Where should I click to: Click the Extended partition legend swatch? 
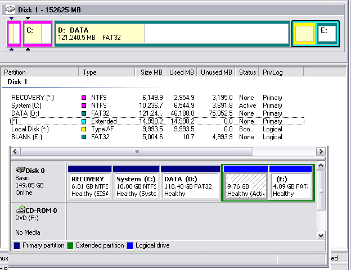70,245
